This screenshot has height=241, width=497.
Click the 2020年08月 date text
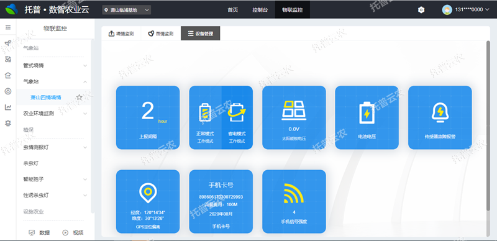(x=221, y=214)
